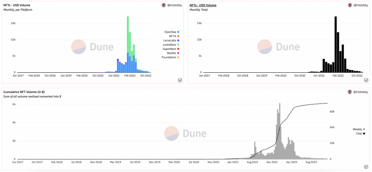Click hildobby avatar on Monthly Total chart
Screen dimensions: 372x172
[350, 5]
